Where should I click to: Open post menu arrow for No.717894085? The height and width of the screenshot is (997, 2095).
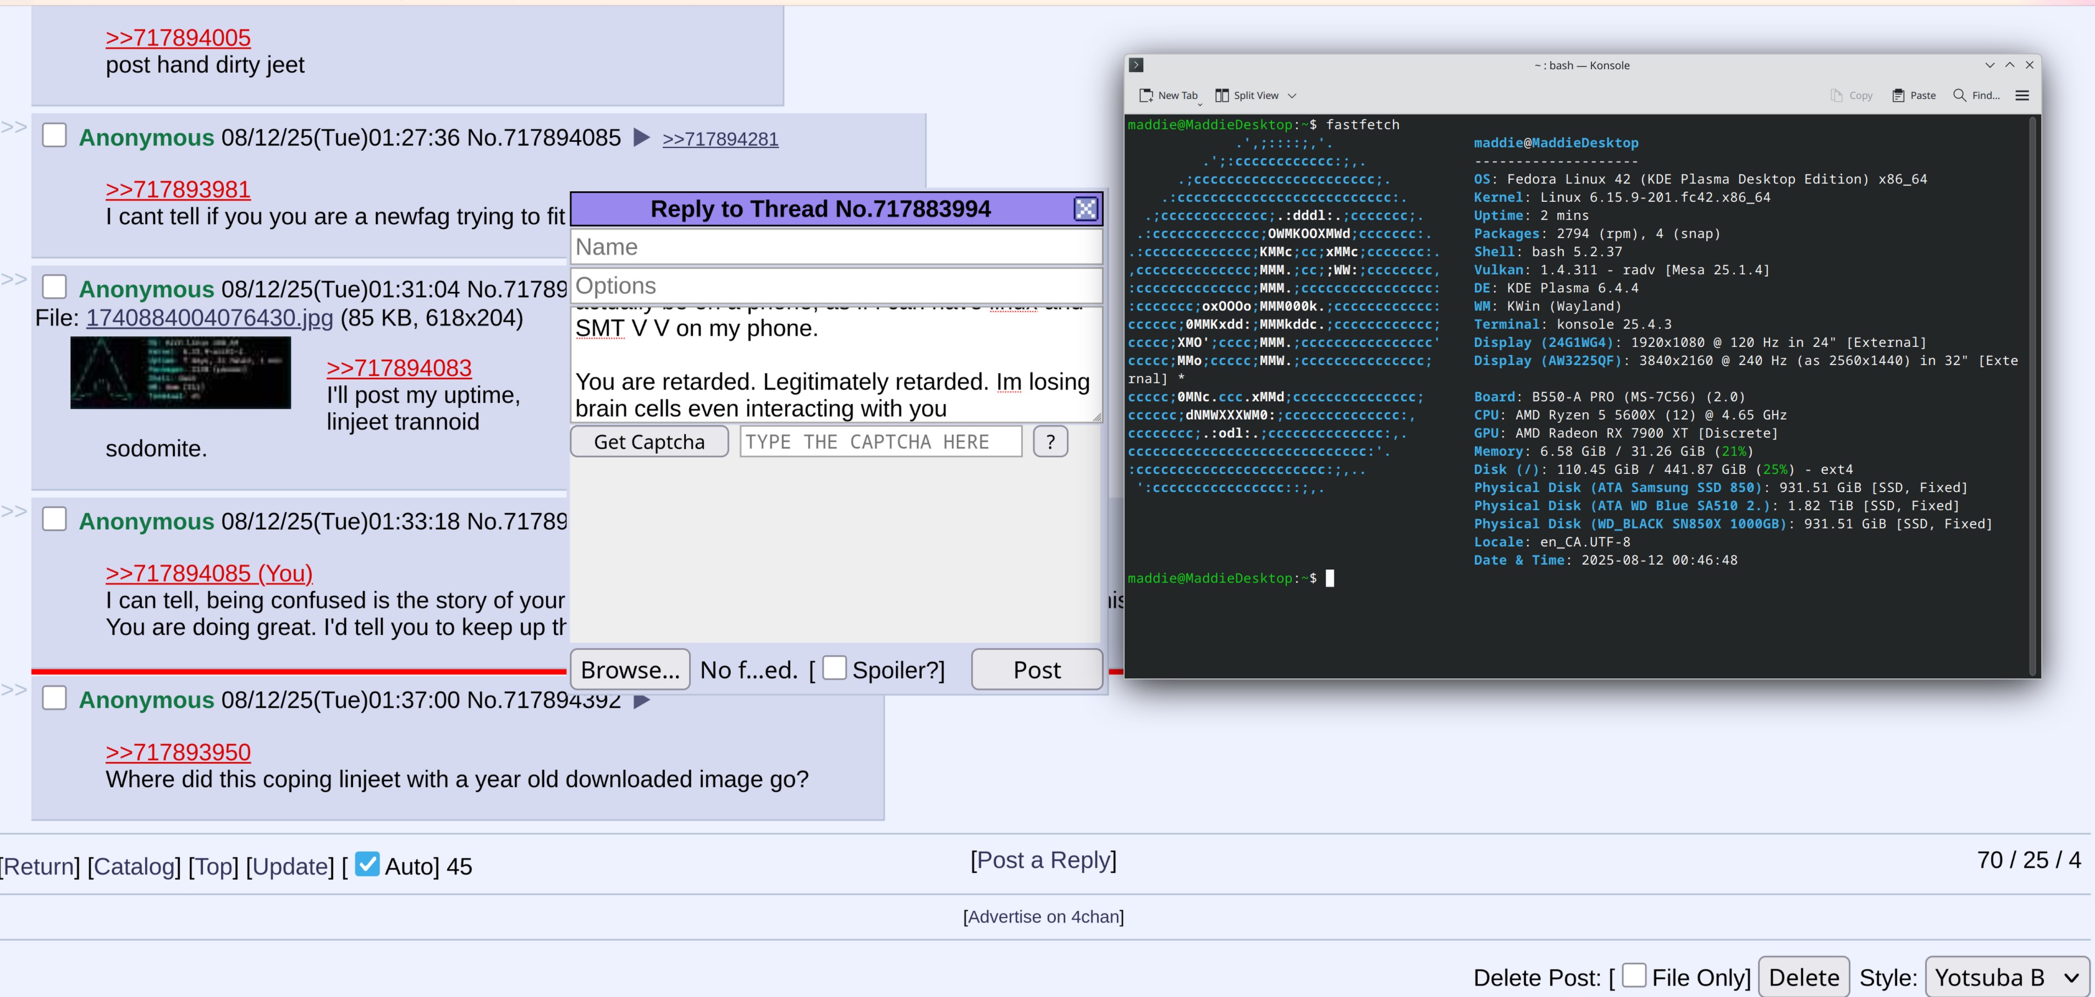pyautogui.click(x=641, y=137)
